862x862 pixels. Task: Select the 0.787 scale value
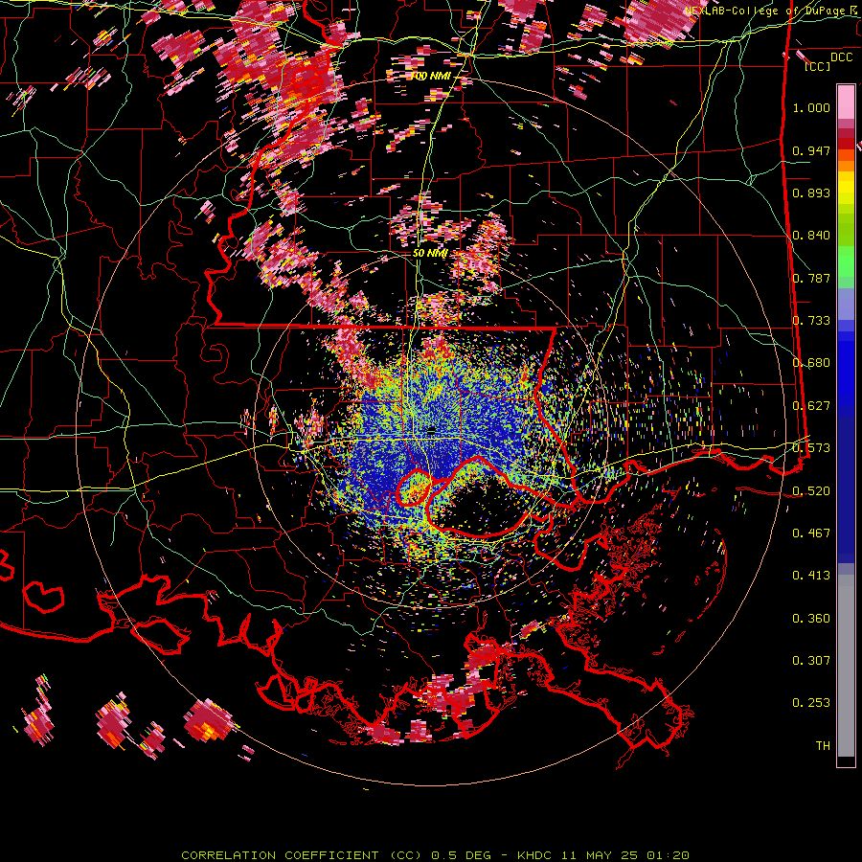pyautogui.click(x=811, y=278)
